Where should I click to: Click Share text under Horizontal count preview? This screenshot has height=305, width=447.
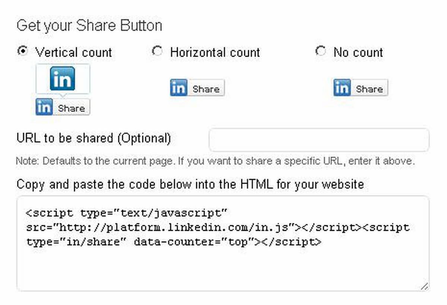206,89
